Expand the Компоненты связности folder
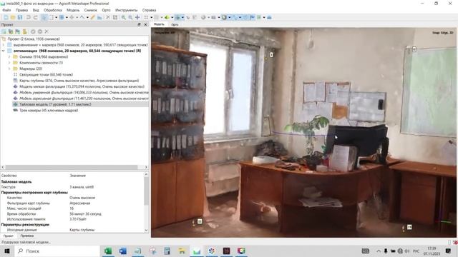The height and width of the screenshot is (257, 458). click(9, 63)
